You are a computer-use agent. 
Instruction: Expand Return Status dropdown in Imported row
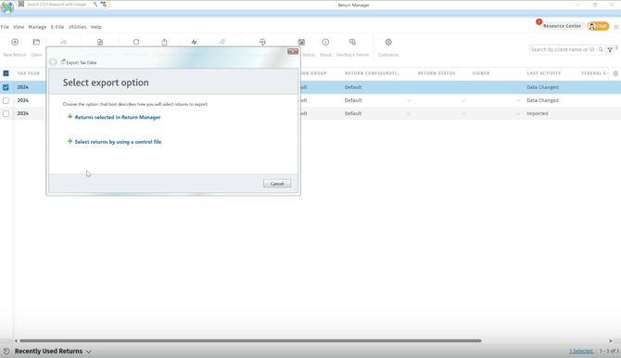coord(463,113)
